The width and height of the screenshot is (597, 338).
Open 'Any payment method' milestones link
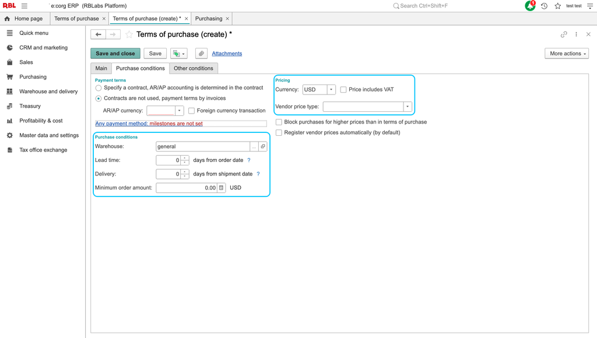tap(149, 124)
